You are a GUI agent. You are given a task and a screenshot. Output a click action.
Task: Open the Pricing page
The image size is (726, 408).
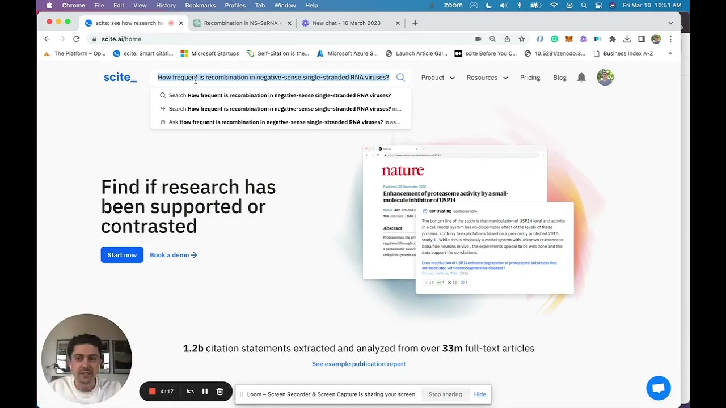coord(530,78)
